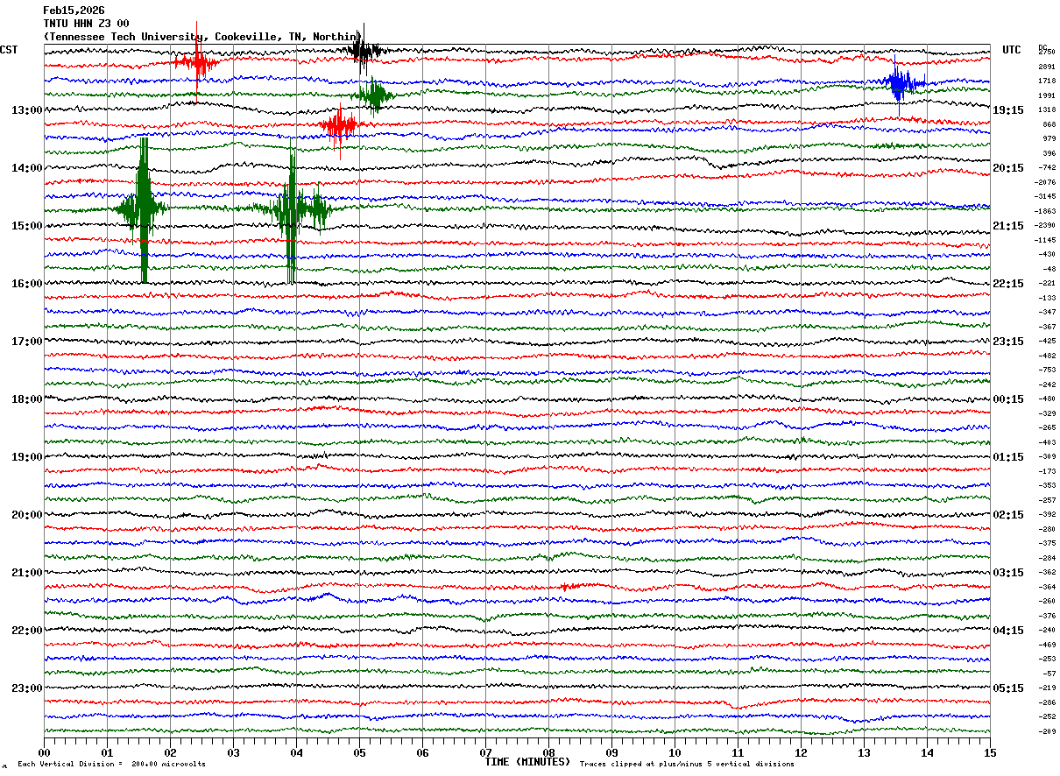Image resolution: width=1060 pixels, height=776 pixels.
Task: Click the large green seismic burst near minute 04
Action: (292, 210)
